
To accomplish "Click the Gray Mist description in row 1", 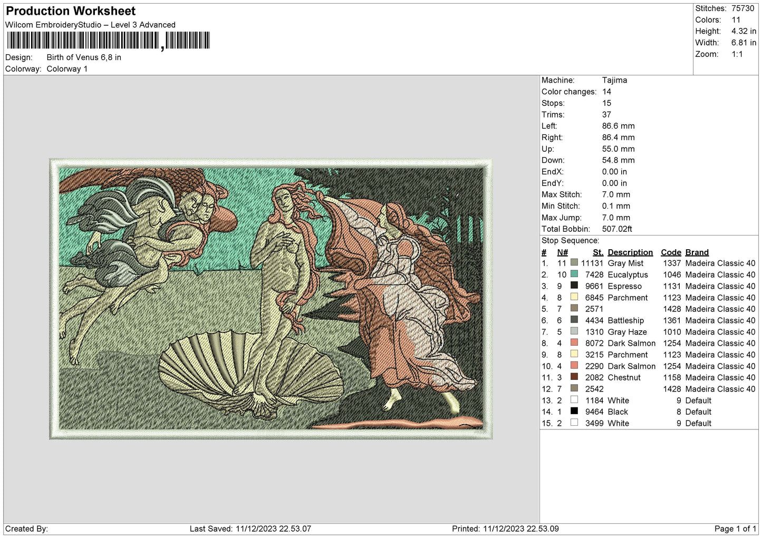I will coord(625,263).
